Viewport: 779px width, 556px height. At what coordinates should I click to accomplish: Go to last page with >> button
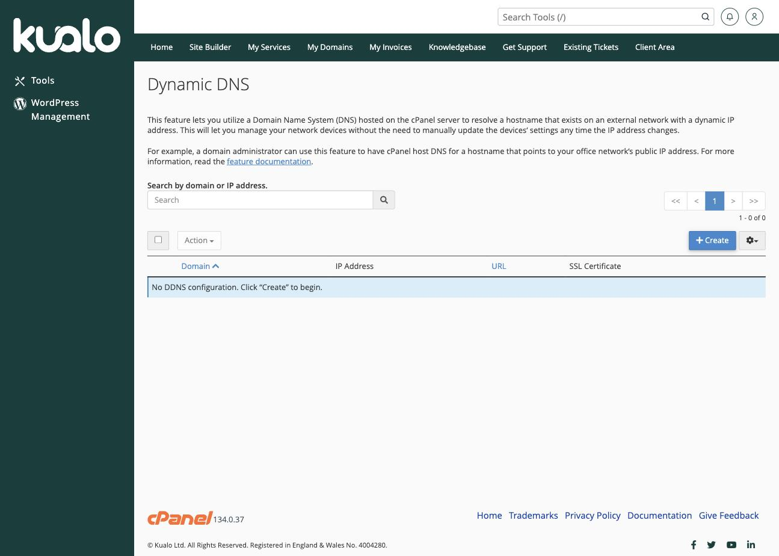click(754, 201)
